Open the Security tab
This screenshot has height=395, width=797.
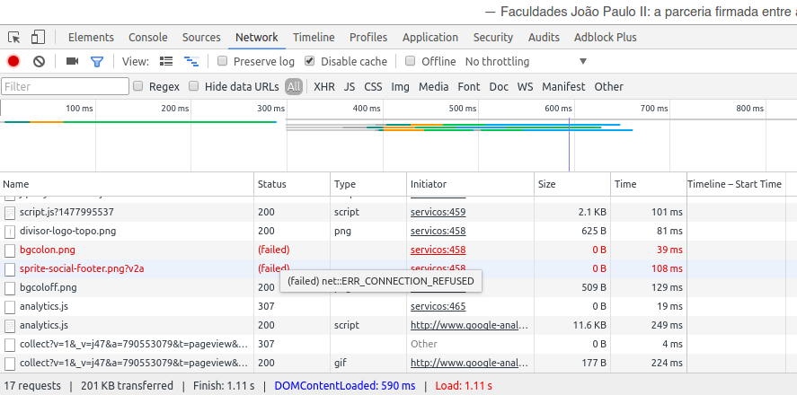tap(493, 37)
